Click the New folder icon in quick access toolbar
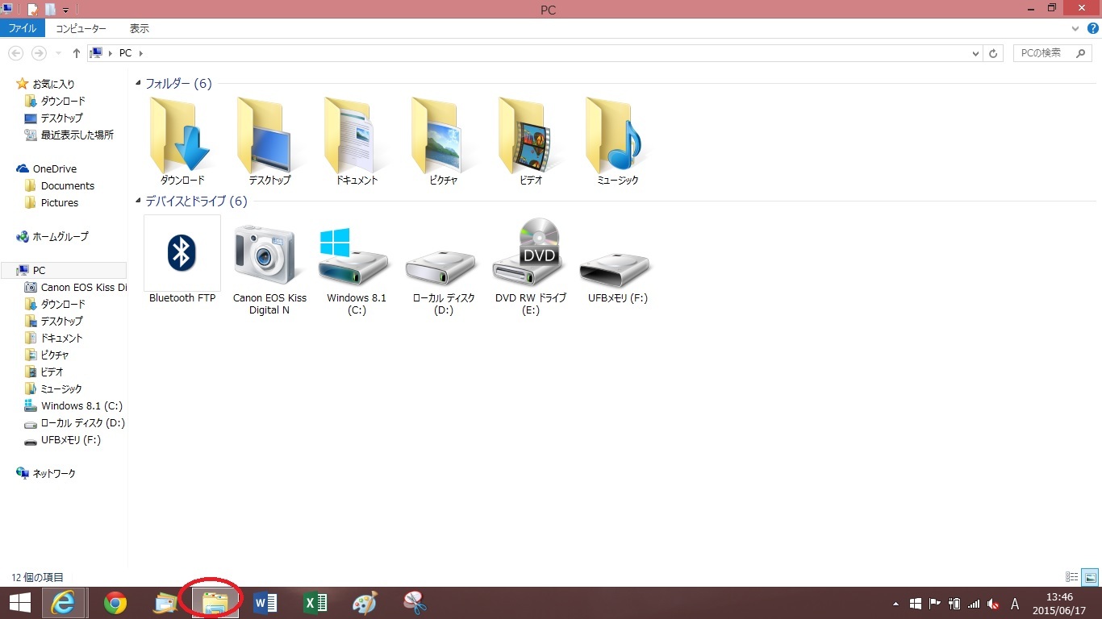This screenshot has width=1102, height=619. [x=50, y=10]
